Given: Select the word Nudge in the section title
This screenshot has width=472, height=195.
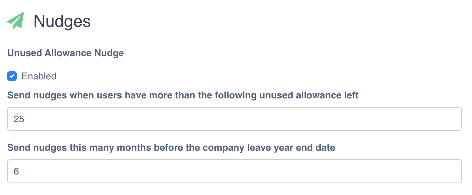Looking at the screenshot, I should [x=109, y=53].
